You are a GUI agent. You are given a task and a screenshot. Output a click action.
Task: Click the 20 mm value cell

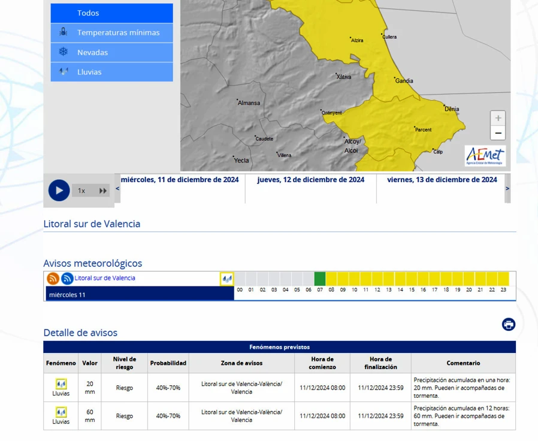coord(89,388)
